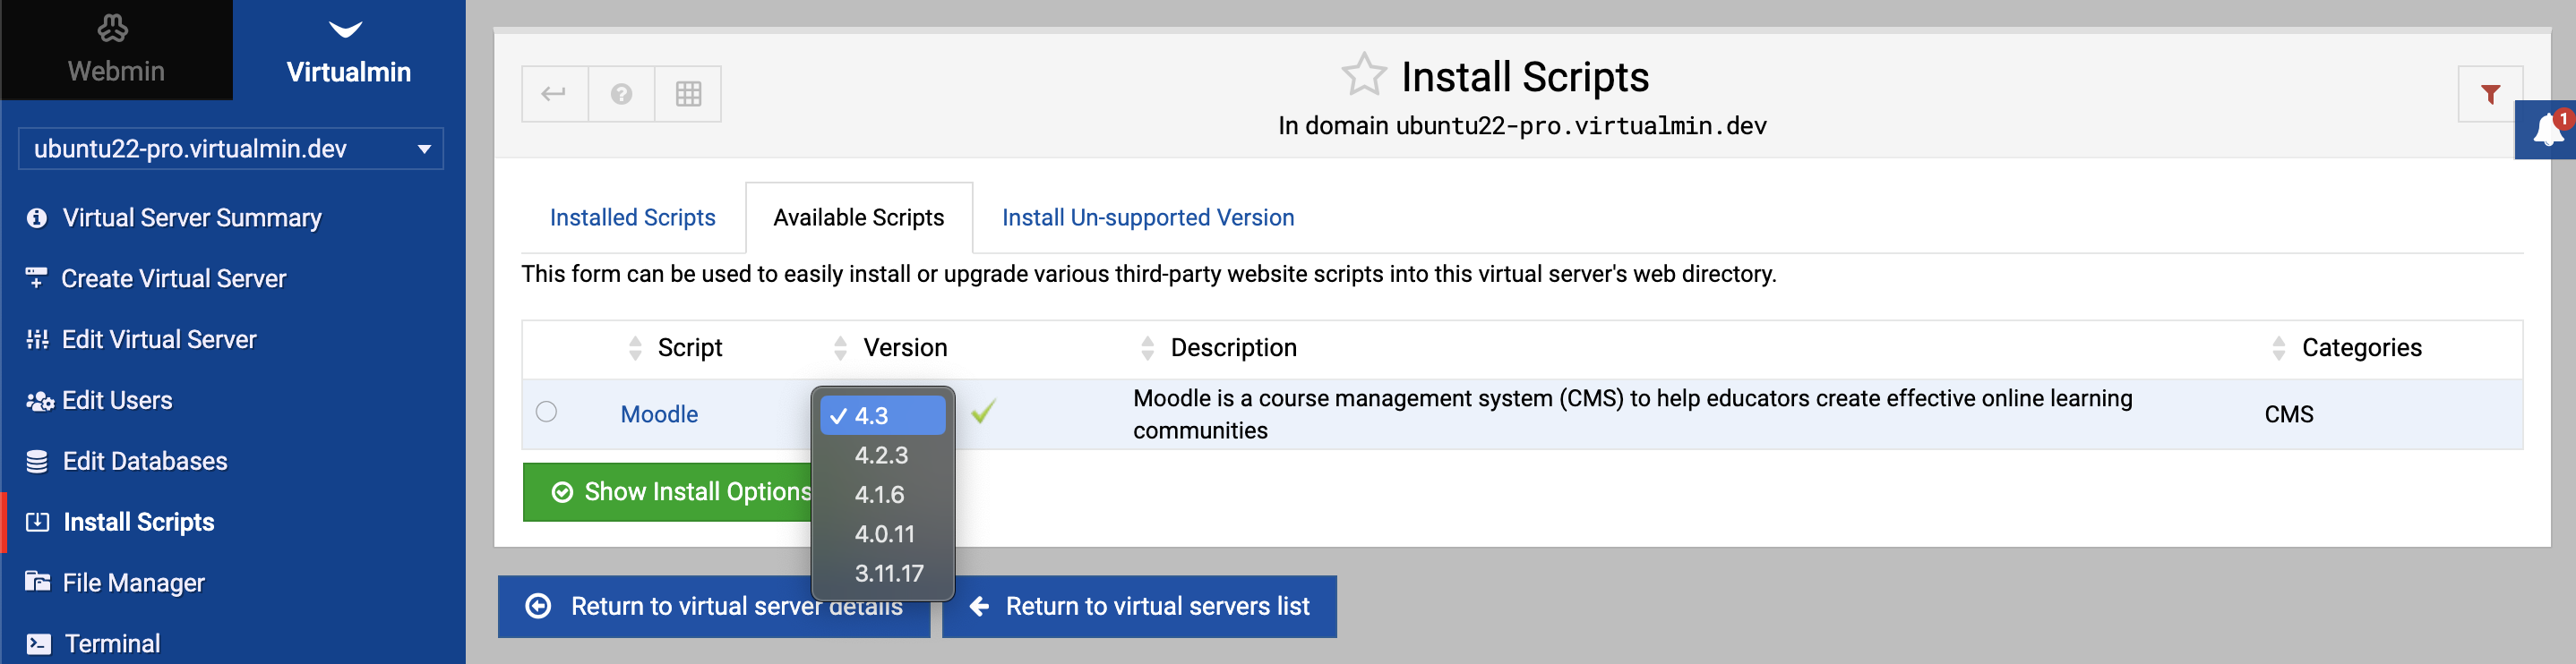Select the Available Scripts tab
2576x664 pixels.
pyautogui.click(x=859, y=217)
